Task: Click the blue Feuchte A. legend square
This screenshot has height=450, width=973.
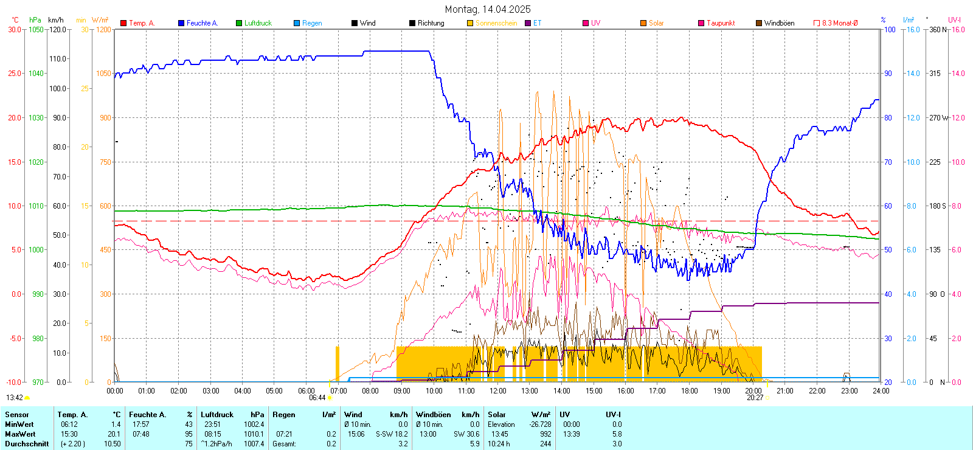Action: [x=181, y=23]
